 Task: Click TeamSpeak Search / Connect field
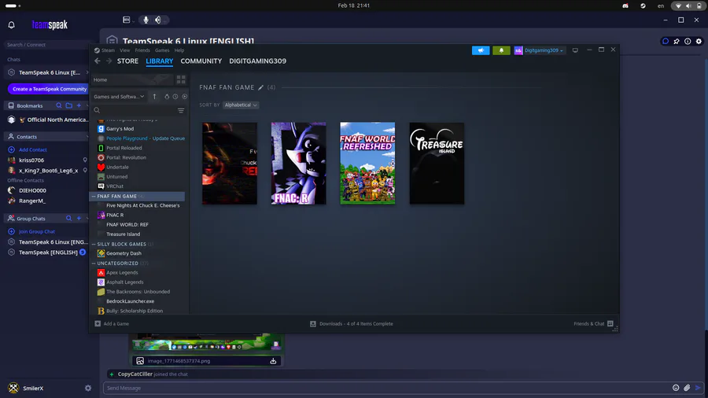(47, 45)
